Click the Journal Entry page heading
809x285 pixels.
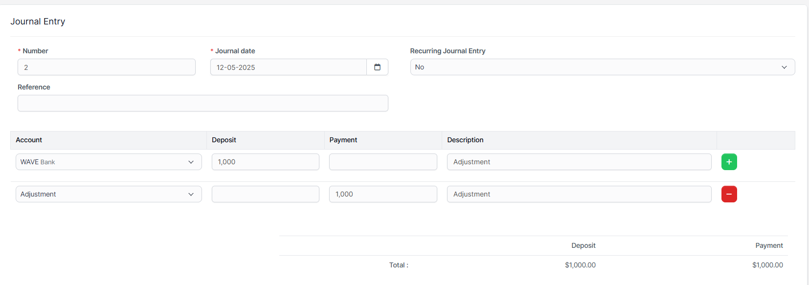[x=38, y=22]
